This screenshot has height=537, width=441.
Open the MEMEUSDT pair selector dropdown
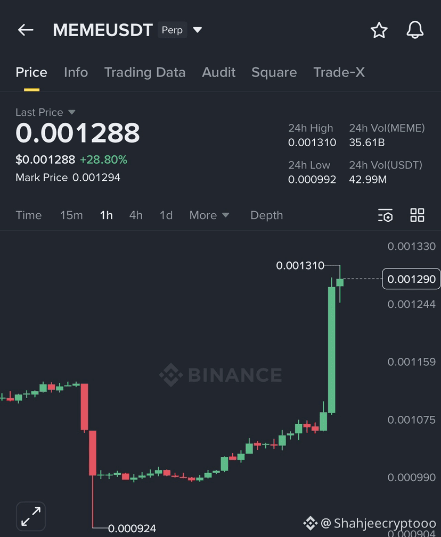[x=198, y=30]
